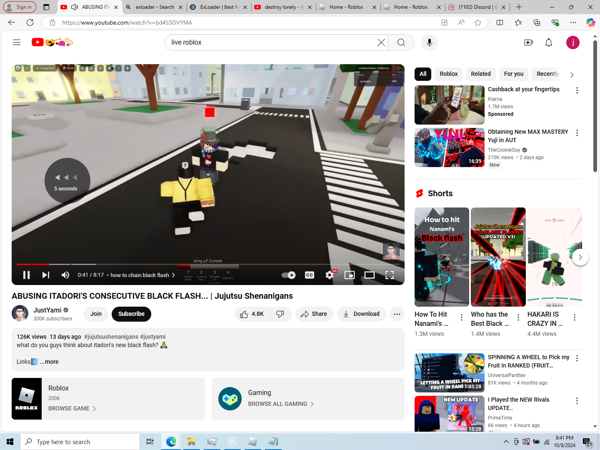Viewport: 600px width, 450px height.
Task: Switch to 'exloader - Search' browser tab
Action: 155,7
